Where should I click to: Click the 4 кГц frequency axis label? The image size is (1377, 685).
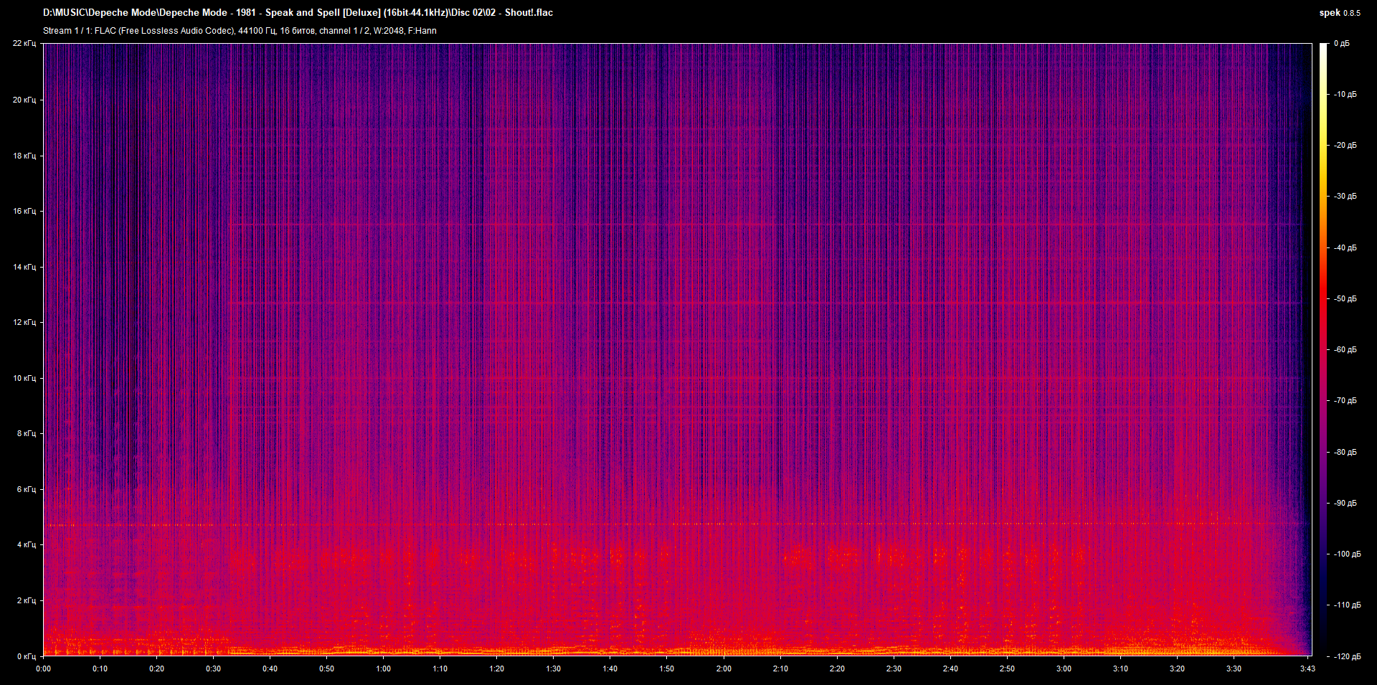point(26,544)
